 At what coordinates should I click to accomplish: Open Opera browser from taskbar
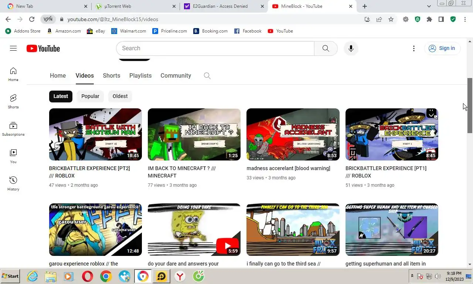pos(88,276)
